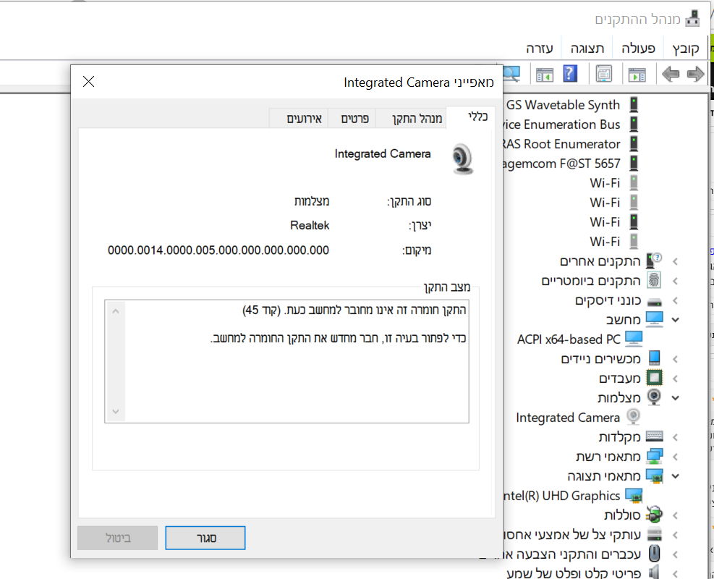Click the blue Help toolbar icon

pyautogui.click(x=569, y=74)
